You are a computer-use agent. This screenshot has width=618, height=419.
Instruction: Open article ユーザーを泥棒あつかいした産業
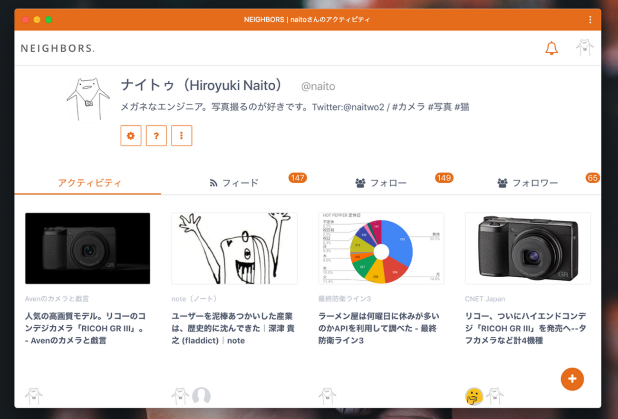[x=233, y=328]
